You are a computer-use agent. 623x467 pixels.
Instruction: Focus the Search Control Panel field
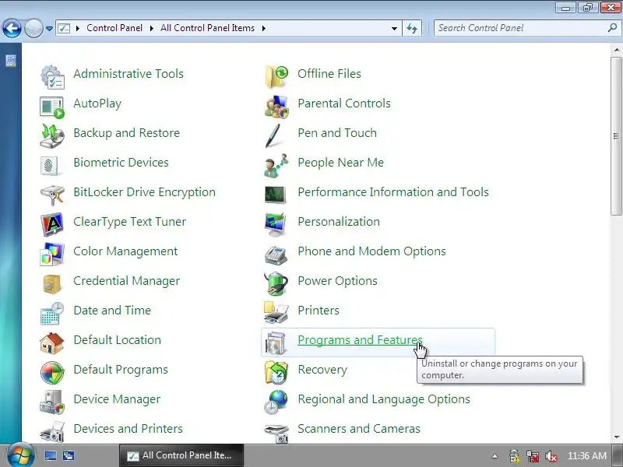pyautogui.click(x=526, y=28)
